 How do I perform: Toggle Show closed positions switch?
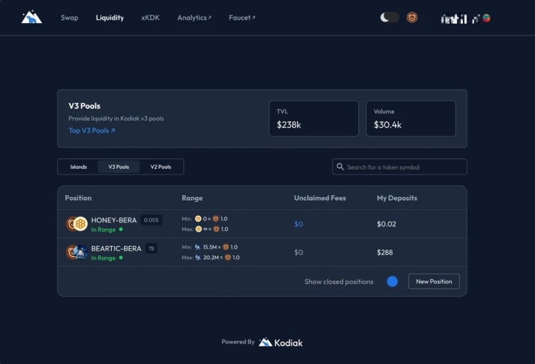[392, 282]
